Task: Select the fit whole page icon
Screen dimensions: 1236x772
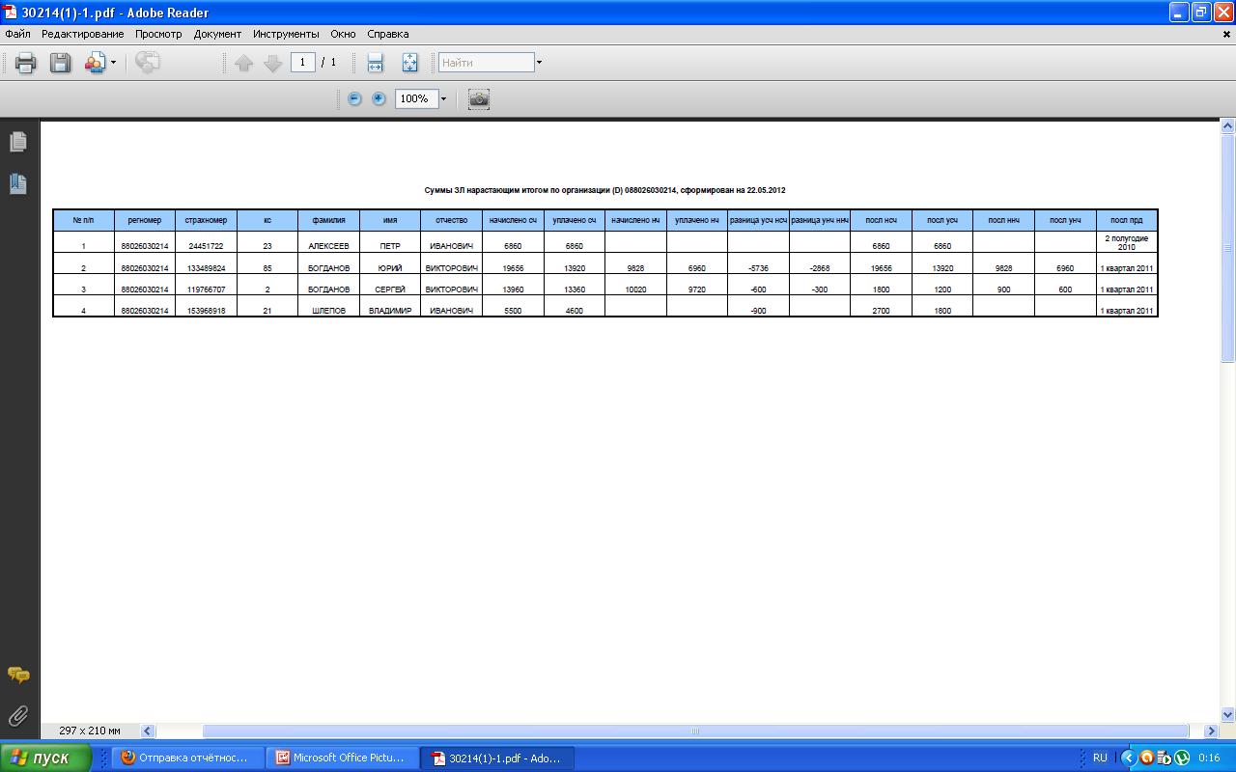Action: 409,63
